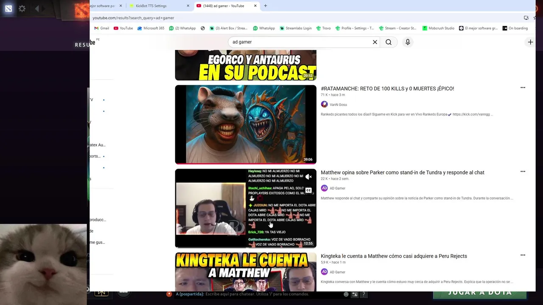Image resolution: width=543 pixels, height=305 pixels.
Task: Toggle captions on Matthew opina preview
Action: (x=308, y=190)
